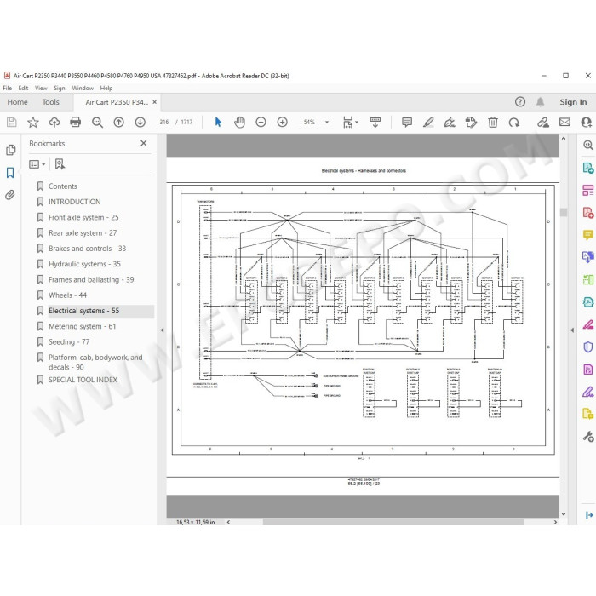Screen dimensions: 596x596
Task: Add the document to starred files
Action: point(33,122)
